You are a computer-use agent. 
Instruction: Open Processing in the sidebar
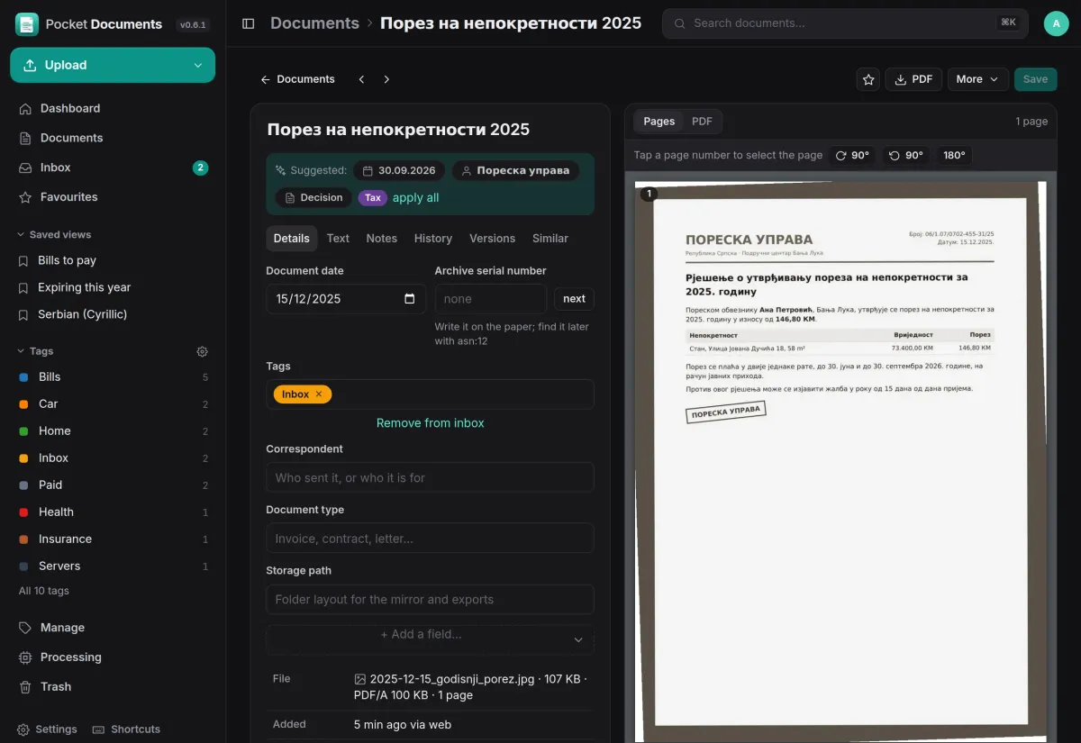(113, 657)
